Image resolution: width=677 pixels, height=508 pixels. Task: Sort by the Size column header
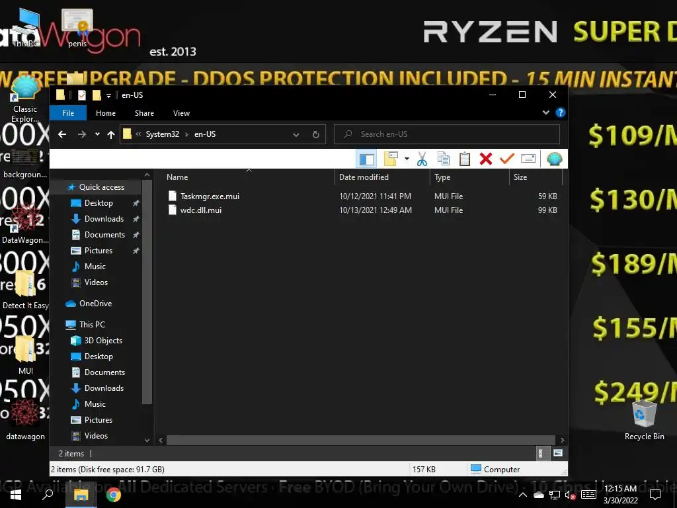[x=536, y=177]
